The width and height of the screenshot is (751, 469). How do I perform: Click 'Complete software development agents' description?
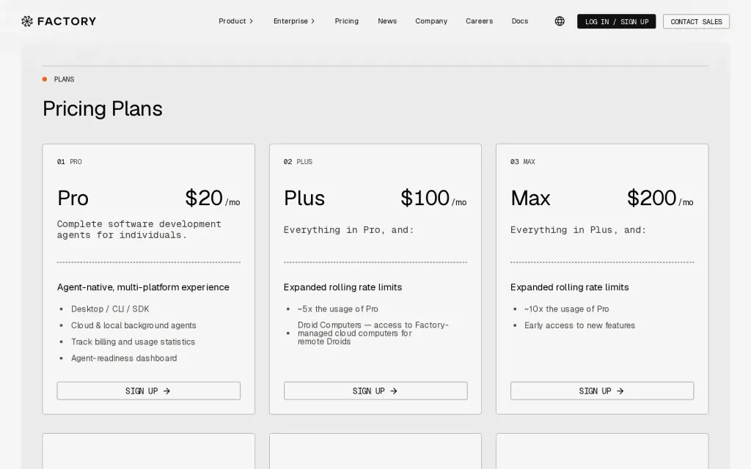[x=139, y=229]
